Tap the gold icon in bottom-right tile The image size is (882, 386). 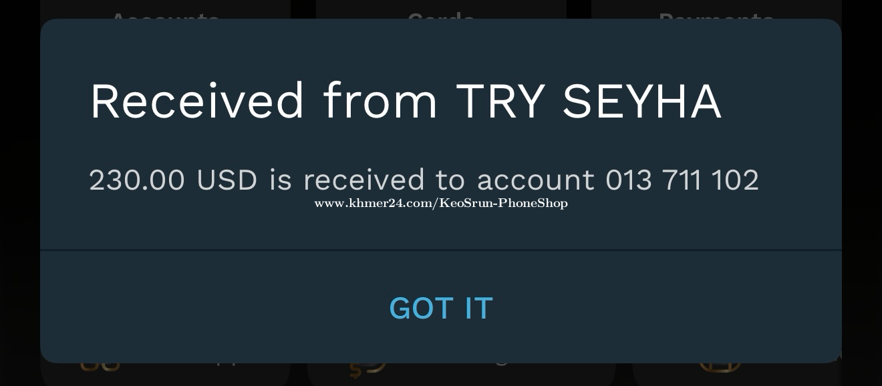pos(720,367)
